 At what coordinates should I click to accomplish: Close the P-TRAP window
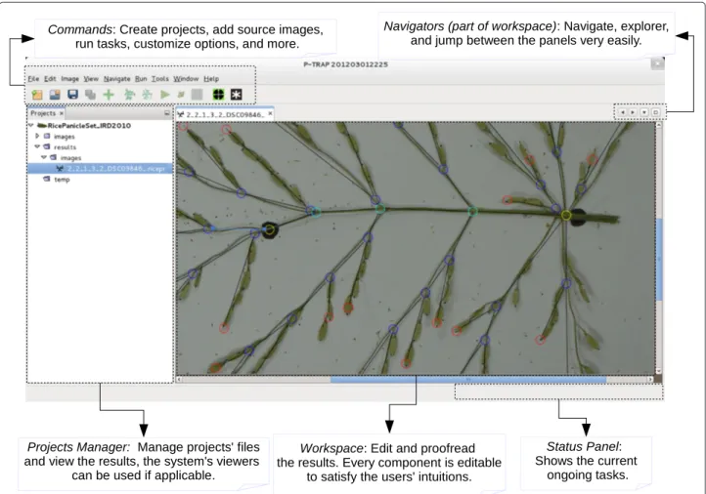[657, 63]
